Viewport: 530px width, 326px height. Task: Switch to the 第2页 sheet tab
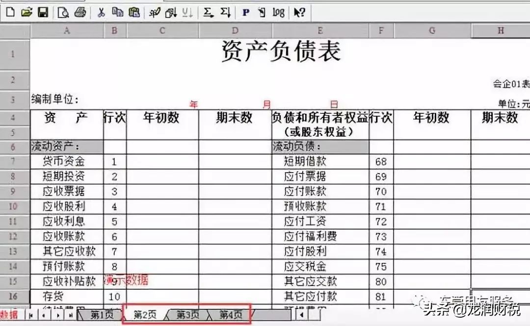coord(146,316)
